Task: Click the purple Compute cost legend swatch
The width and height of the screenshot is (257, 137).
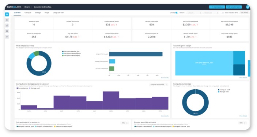Action: click(x=17, y=88)
